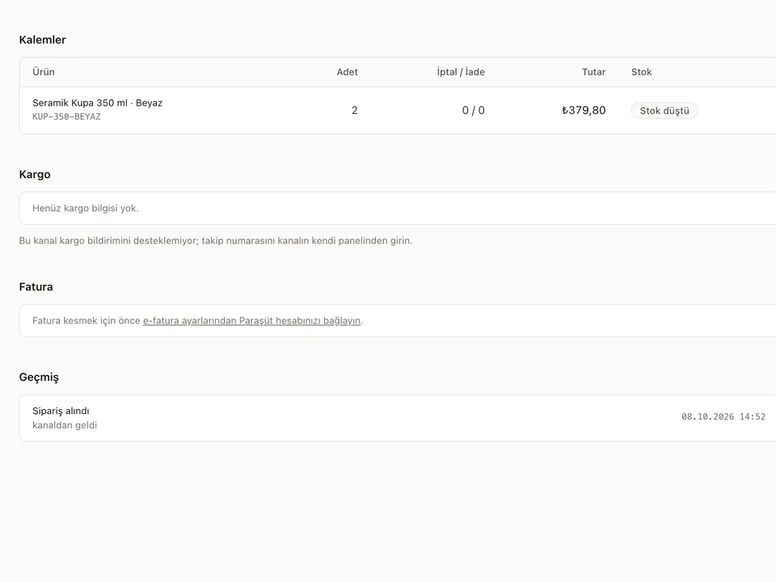The width and height of the screenshot is (776, 582).
Task: Click the quantity value 2 in Adet column
Action: pyautogui.click(x=354, y=111)
